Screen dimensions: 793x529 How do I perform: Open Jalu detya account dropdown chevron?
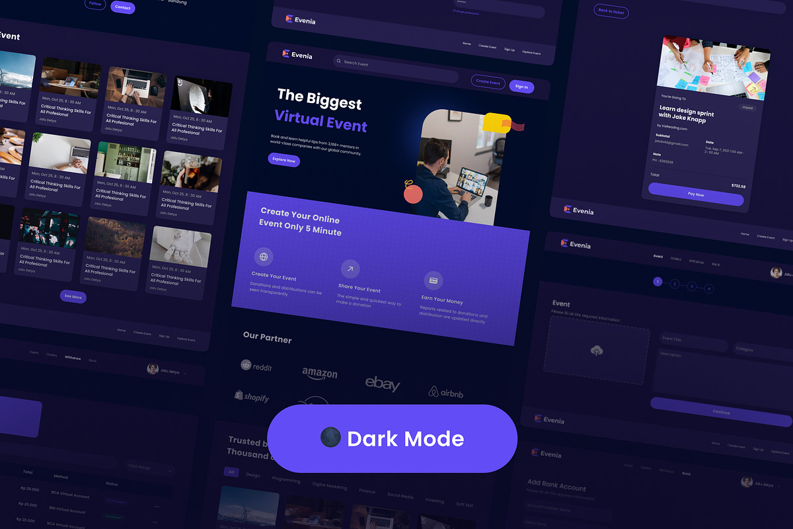(185, 374)
